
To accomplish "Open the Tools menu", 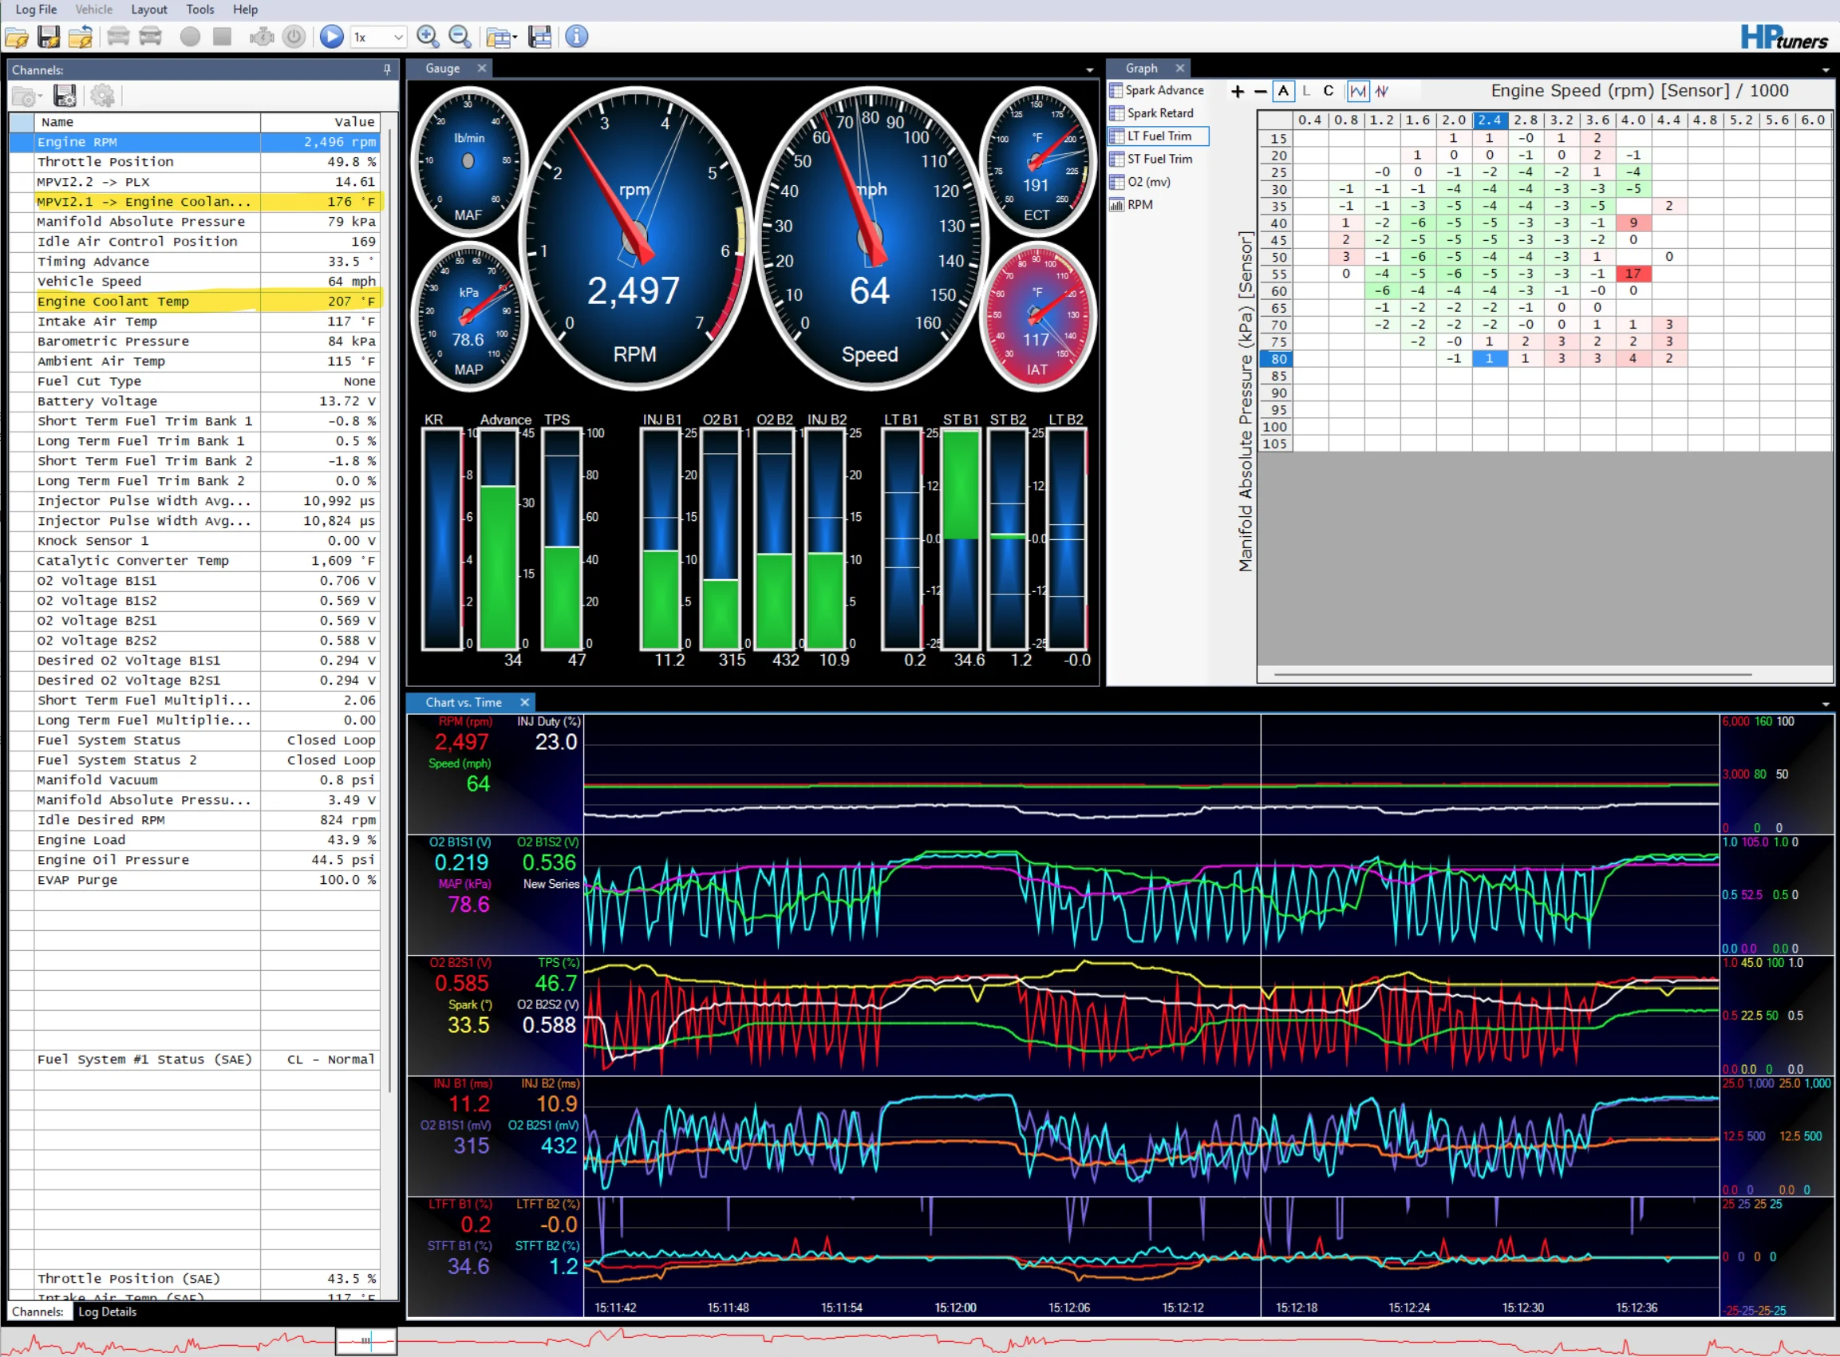I will tap(199, 10).
